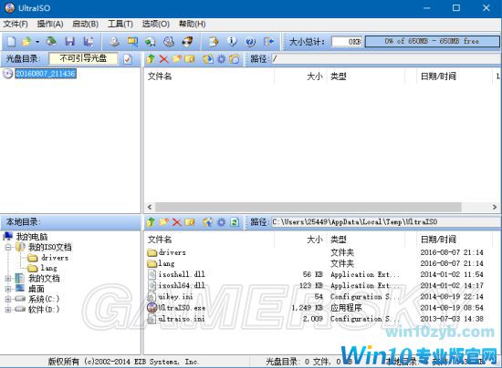Click the Save As icon in toolbar
The height and width of the screenshot is (368, 502).
(88, 42)
